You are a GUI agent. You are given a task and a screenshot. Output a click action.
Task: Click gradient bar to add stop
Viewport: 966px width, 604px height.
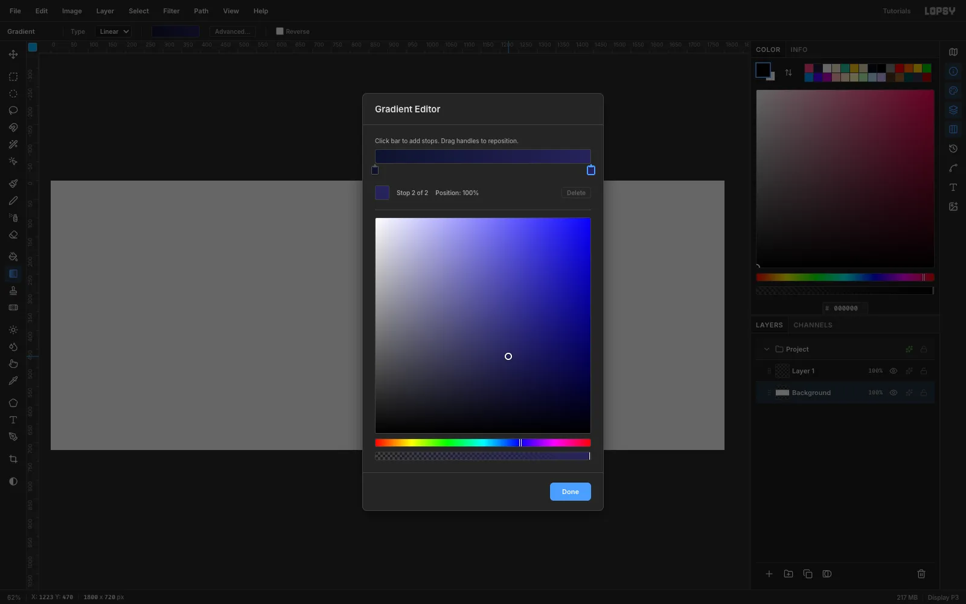click(x=483, y=156)
